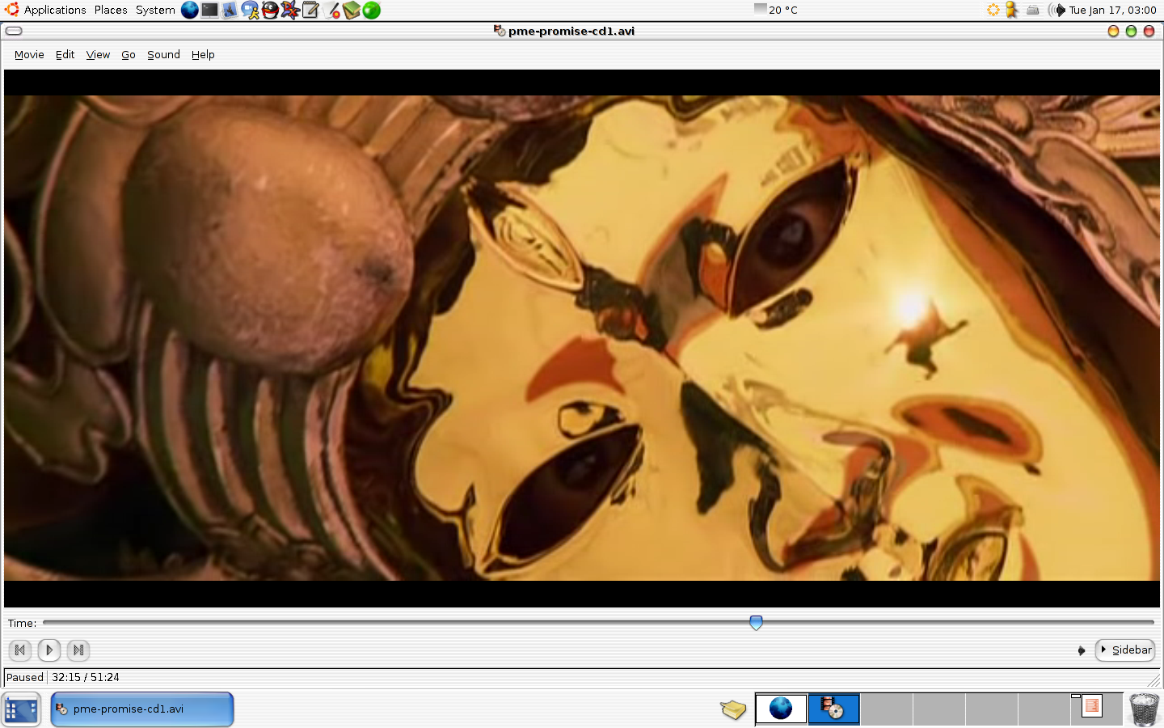1164x728 pixels.
Task: Launch the text editor notepad icon
Action: tap(310, 10)
